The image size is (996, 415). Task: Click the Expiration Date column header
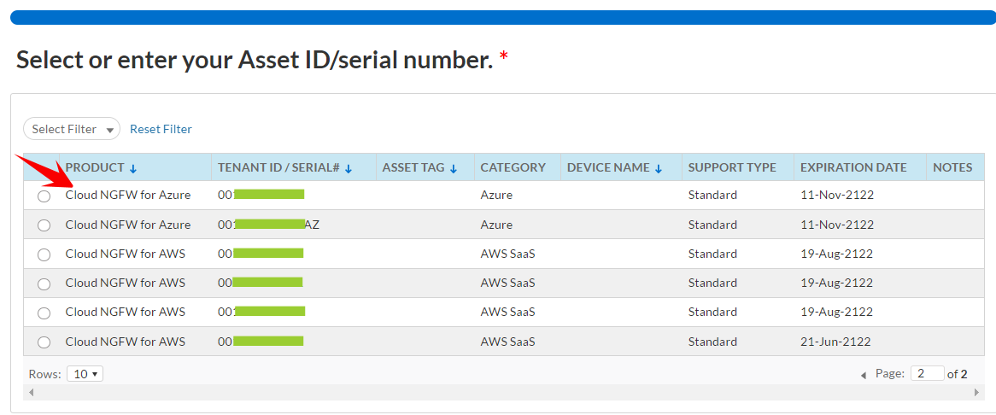click(853, 167)
